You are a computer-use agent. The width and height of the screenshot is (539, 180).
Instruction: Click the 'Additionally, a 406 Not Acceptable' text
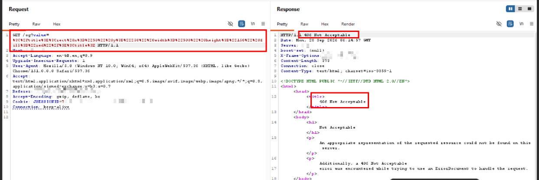[363, 164]
